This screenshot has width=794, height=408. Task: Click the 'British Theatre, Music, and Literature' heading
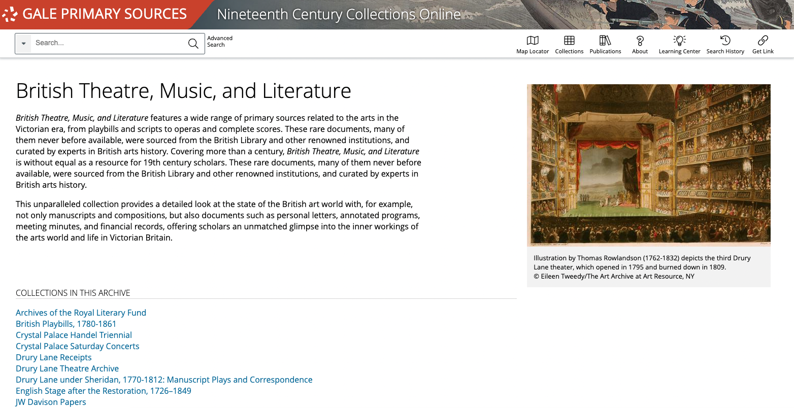[x=183, y=91]
